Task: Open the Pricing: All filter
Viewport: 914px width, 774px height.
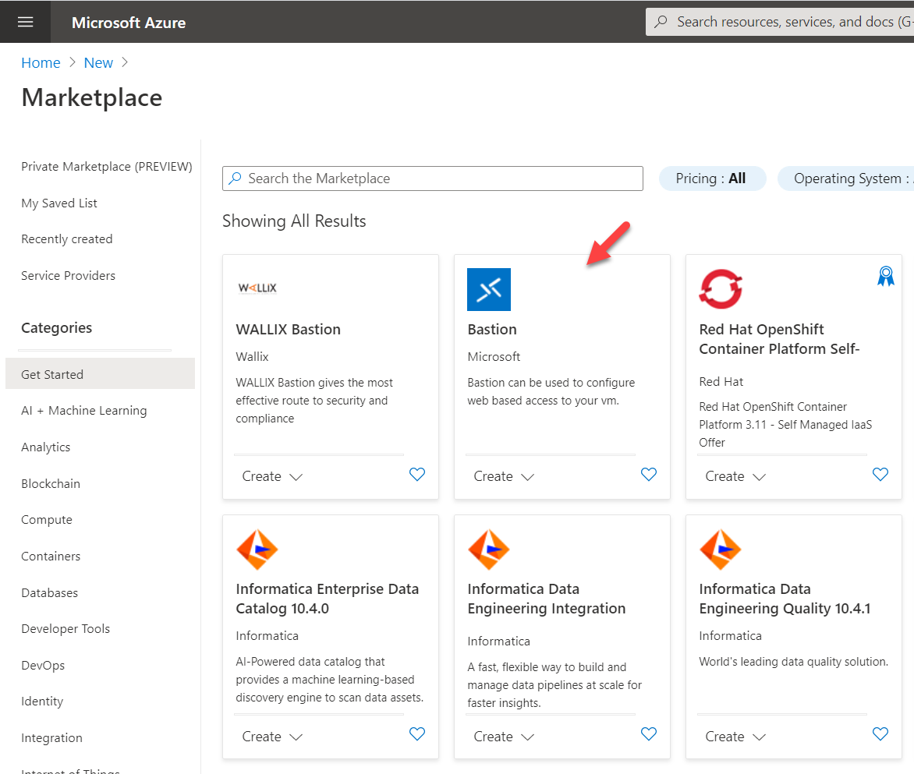Action: coord(712,178)
